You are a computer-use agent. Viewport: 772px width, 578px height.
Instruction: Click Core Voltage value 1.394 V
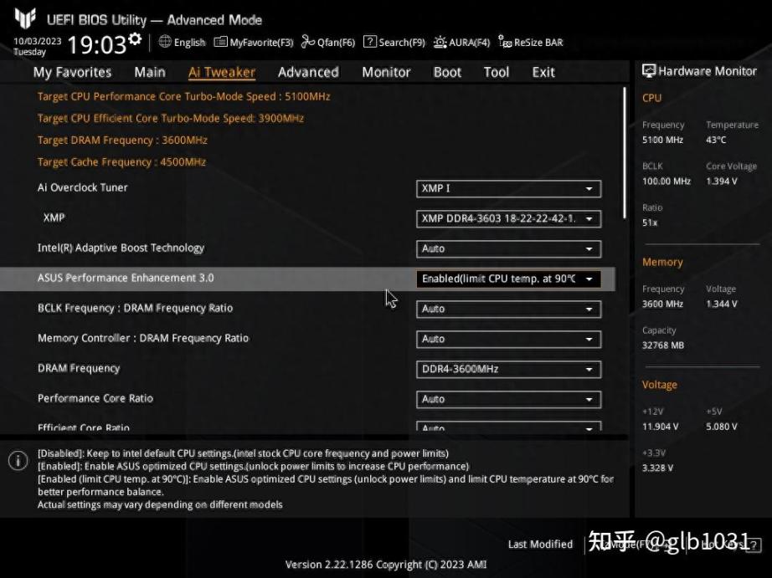(721, 181)
